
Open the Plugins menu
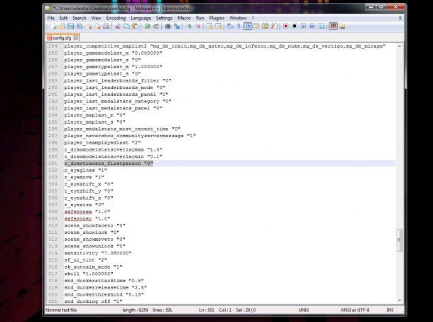point(217,18)
